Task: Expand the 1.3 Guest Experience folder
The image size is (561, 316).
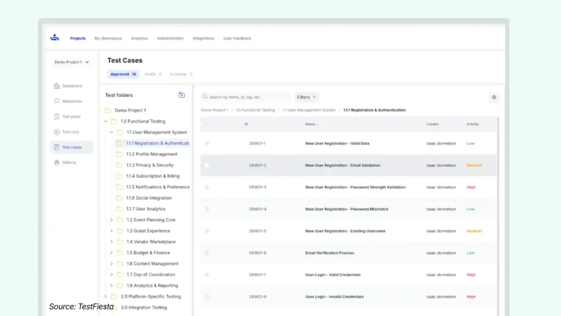Action: tap(111, 231)
